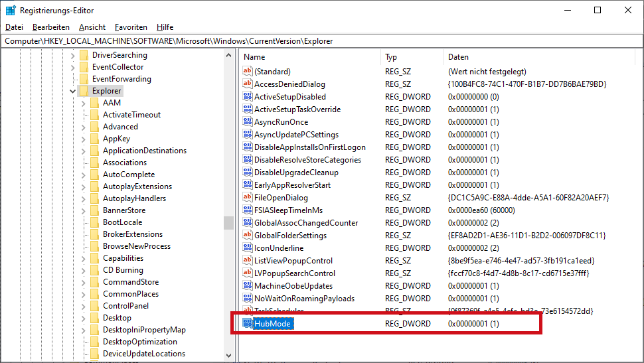Select the HubMode value name
The image size is (644, 363).
[x=272, y=324]
